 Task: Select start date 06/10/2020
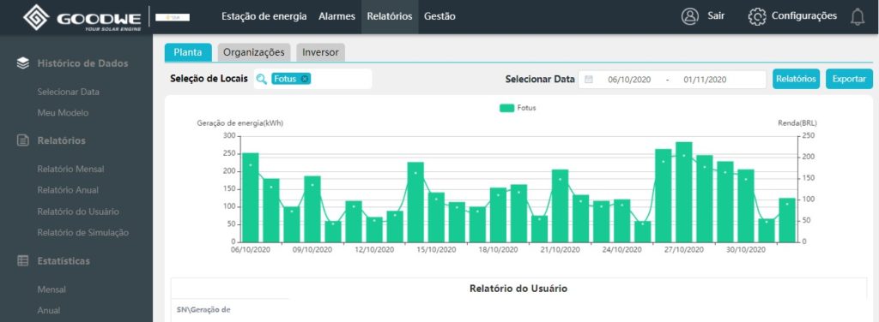[629, 80]
